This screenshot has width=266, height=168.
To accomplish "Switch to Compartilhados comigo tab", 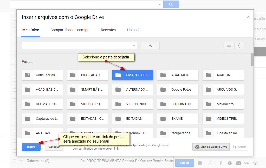I will point(70,30).
